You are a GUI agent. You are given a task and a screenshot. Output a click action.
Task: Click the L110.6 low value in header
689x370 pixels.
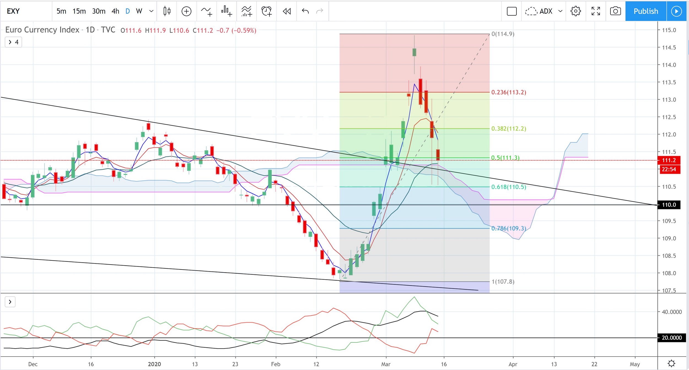[179, 30]
